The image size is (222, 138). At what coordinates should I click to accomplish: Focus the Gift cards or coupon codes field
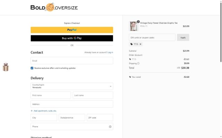pyautogui.click(x=152, y=38)
